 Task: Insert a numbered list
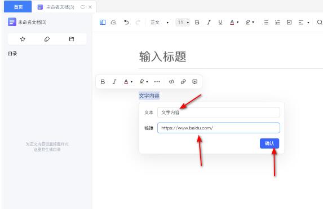click(277, 22)
